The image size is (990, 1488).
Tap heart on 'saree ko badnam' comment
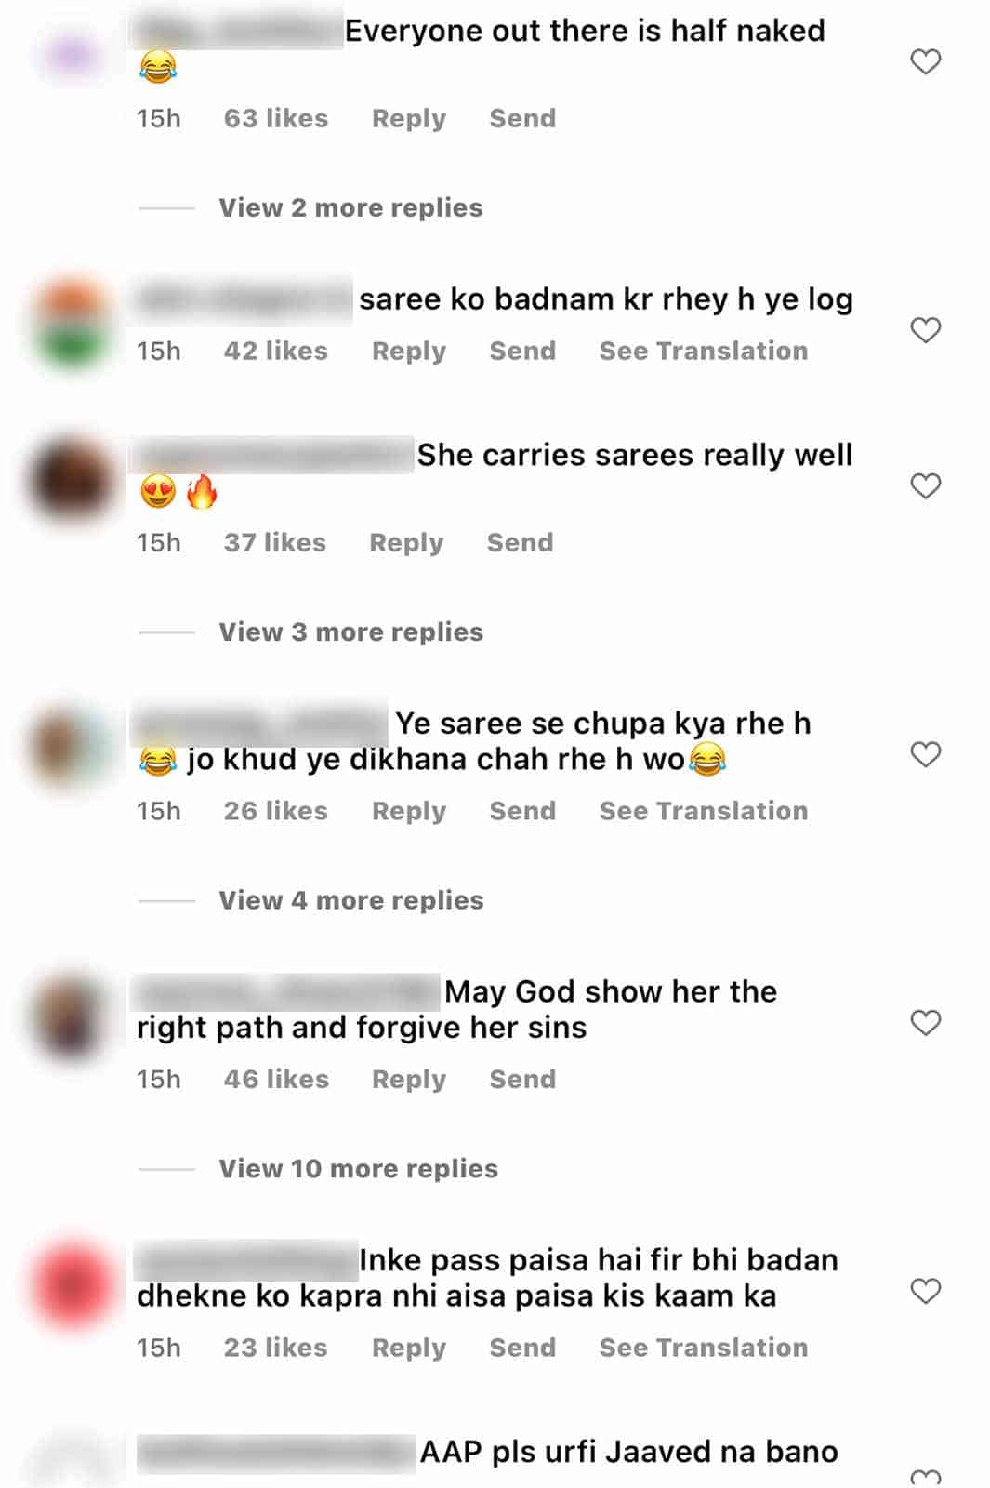925,329
